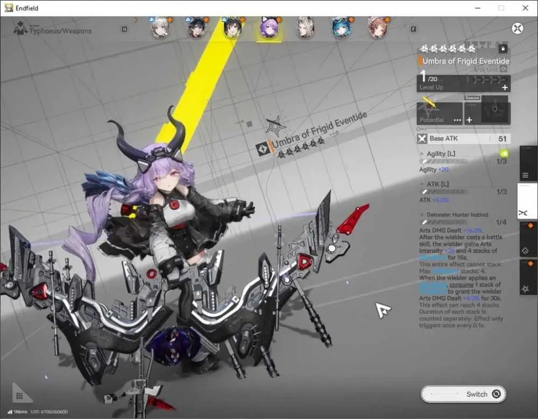Pick the blue-haired operator portrait

click(x=342, y=28)
